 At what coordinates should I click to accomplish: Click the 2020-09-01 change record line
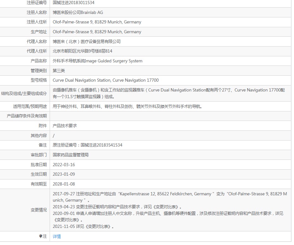pos(168,217)
